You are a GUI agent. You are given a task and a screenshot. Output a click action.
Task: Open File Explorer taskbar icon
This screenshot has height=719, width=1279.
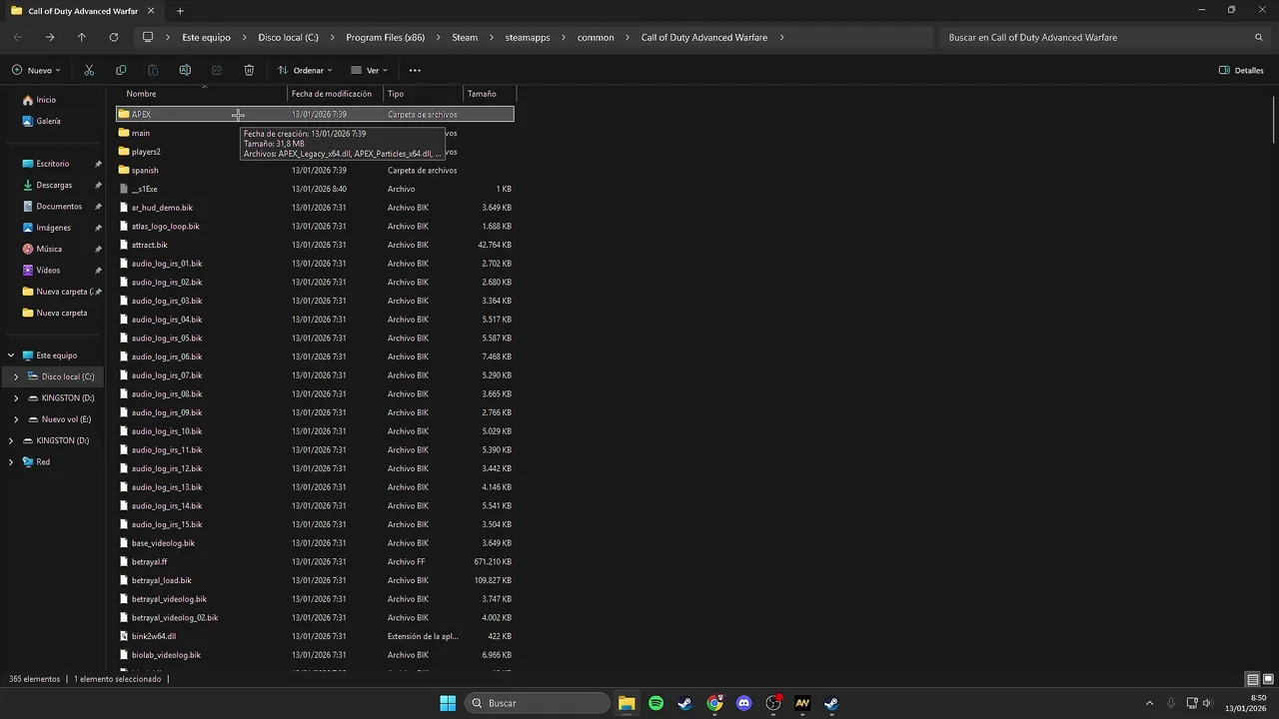[x=627, y=703]
